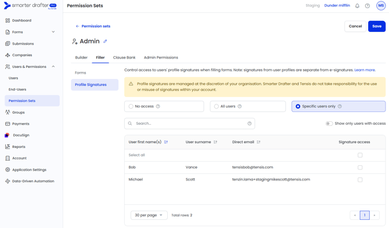Check the Select all signature access box
This screenshot has width=389, height=228.
click(x=360, y=155)
